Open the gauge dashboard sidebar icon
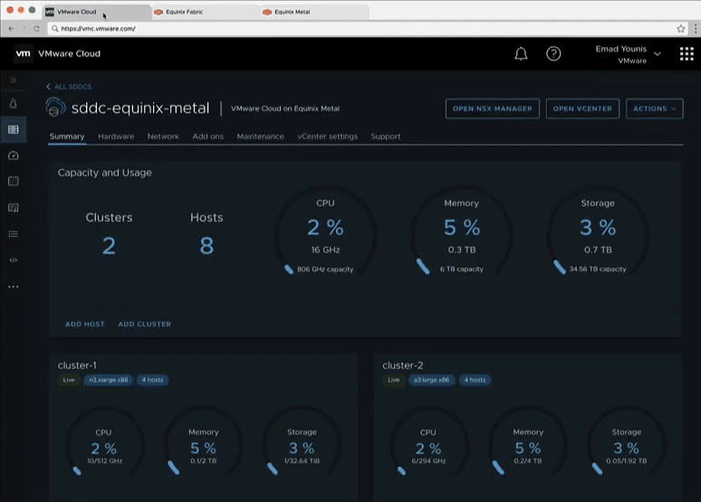 (14, 156)
